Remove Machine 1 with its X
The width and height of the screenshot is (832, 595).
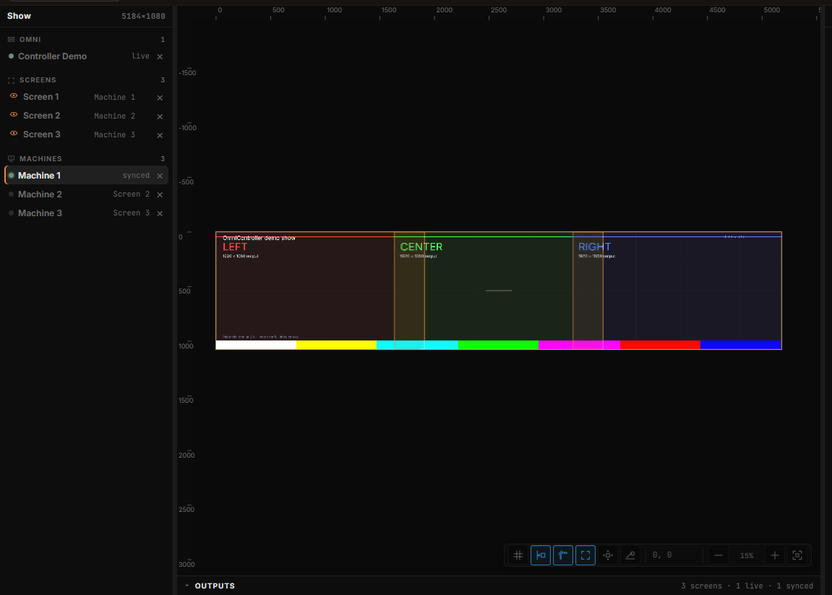click(160, 176)
